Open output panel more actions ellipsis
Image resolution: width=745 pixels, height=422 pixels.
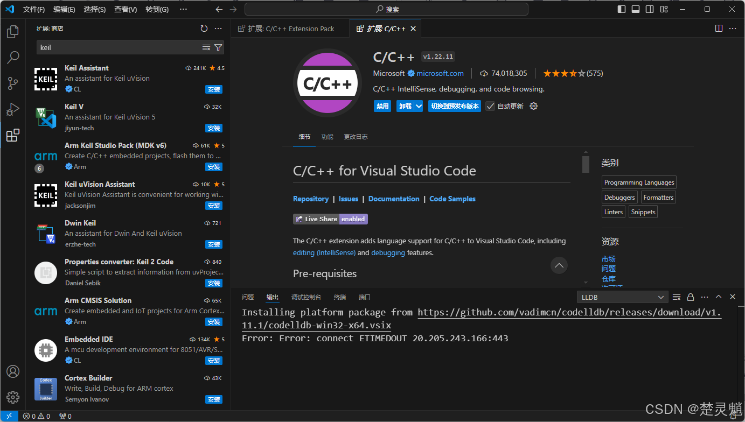(705, 297)
